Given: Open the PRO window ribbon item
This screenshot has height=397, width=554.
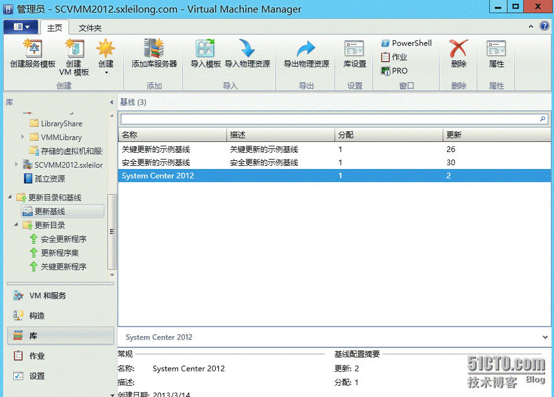Looking at the screenshot, I should 394,70.
